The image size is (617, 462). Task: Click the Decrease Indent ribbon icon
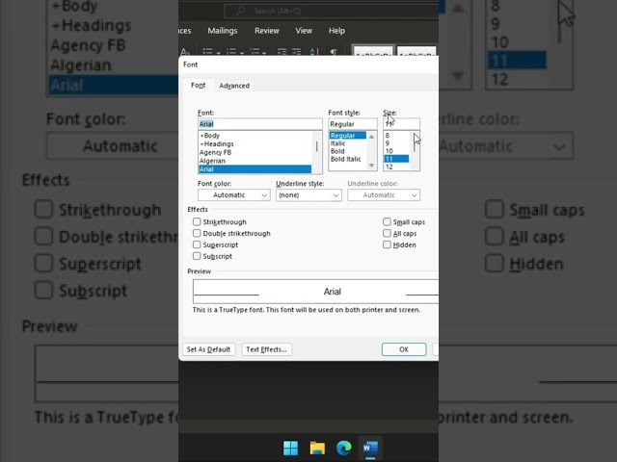coord(282,52)
